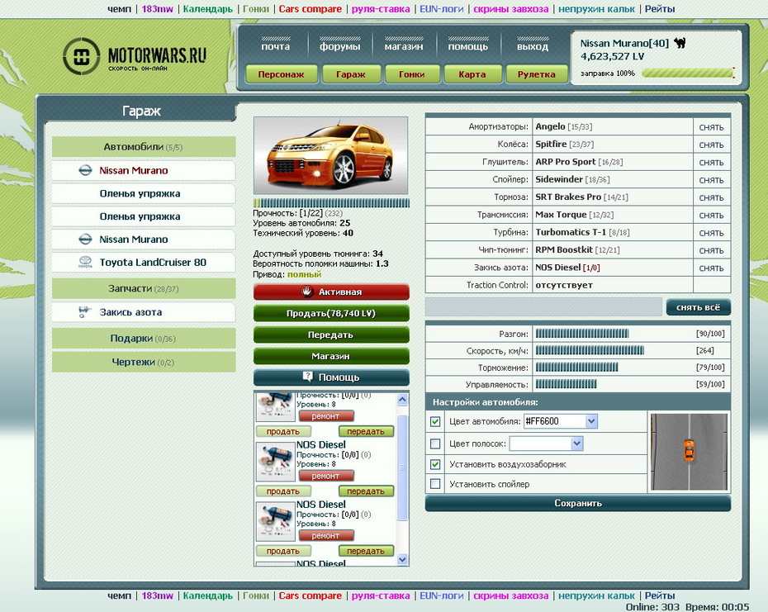The width and height of the screenshot is (768, 612).
Task: Click the hand icon on the Активная button
Action: (307, 292)
